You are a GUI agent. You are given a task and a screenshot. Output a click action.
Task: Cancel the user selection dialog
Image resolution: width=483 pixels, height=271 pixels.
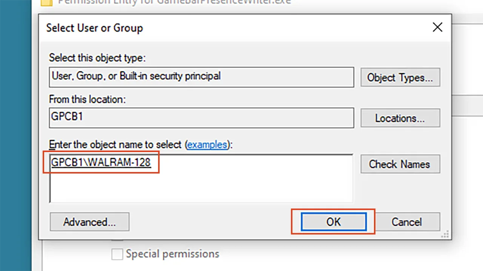[406, 222]
